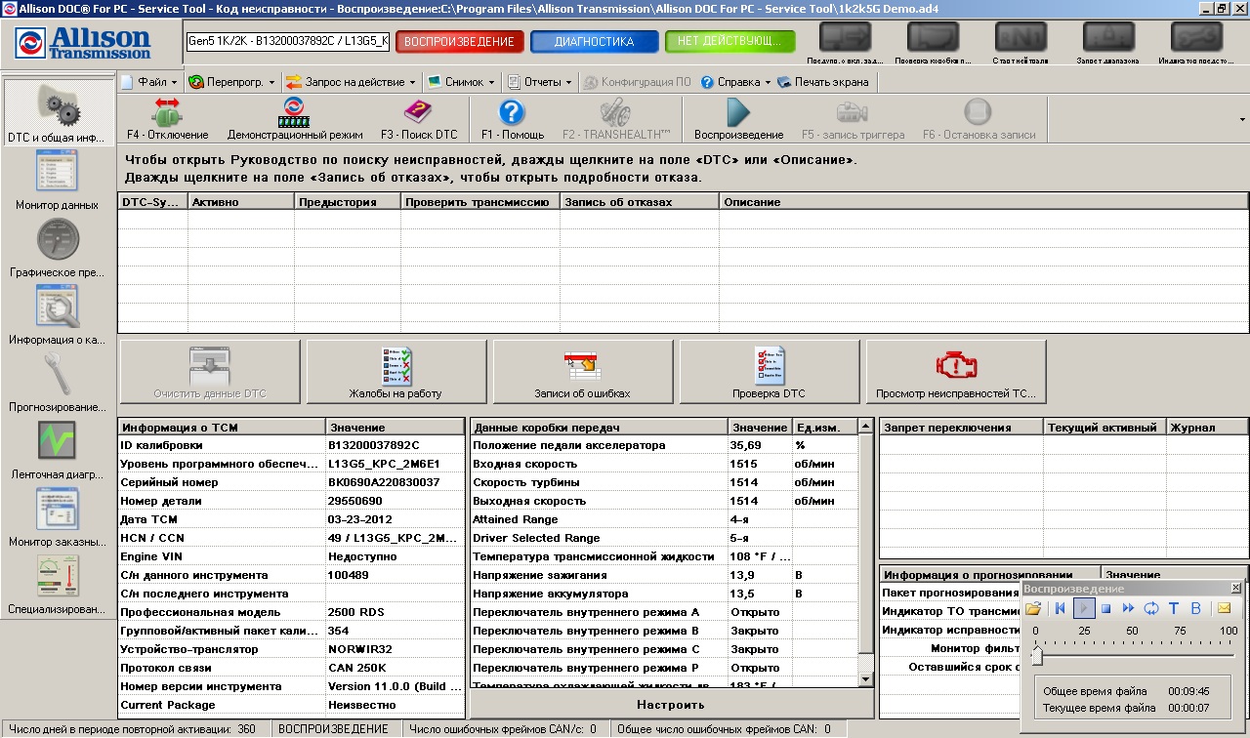
Task: Select 'Attained Range' row
Action: (x=664, y=519)
